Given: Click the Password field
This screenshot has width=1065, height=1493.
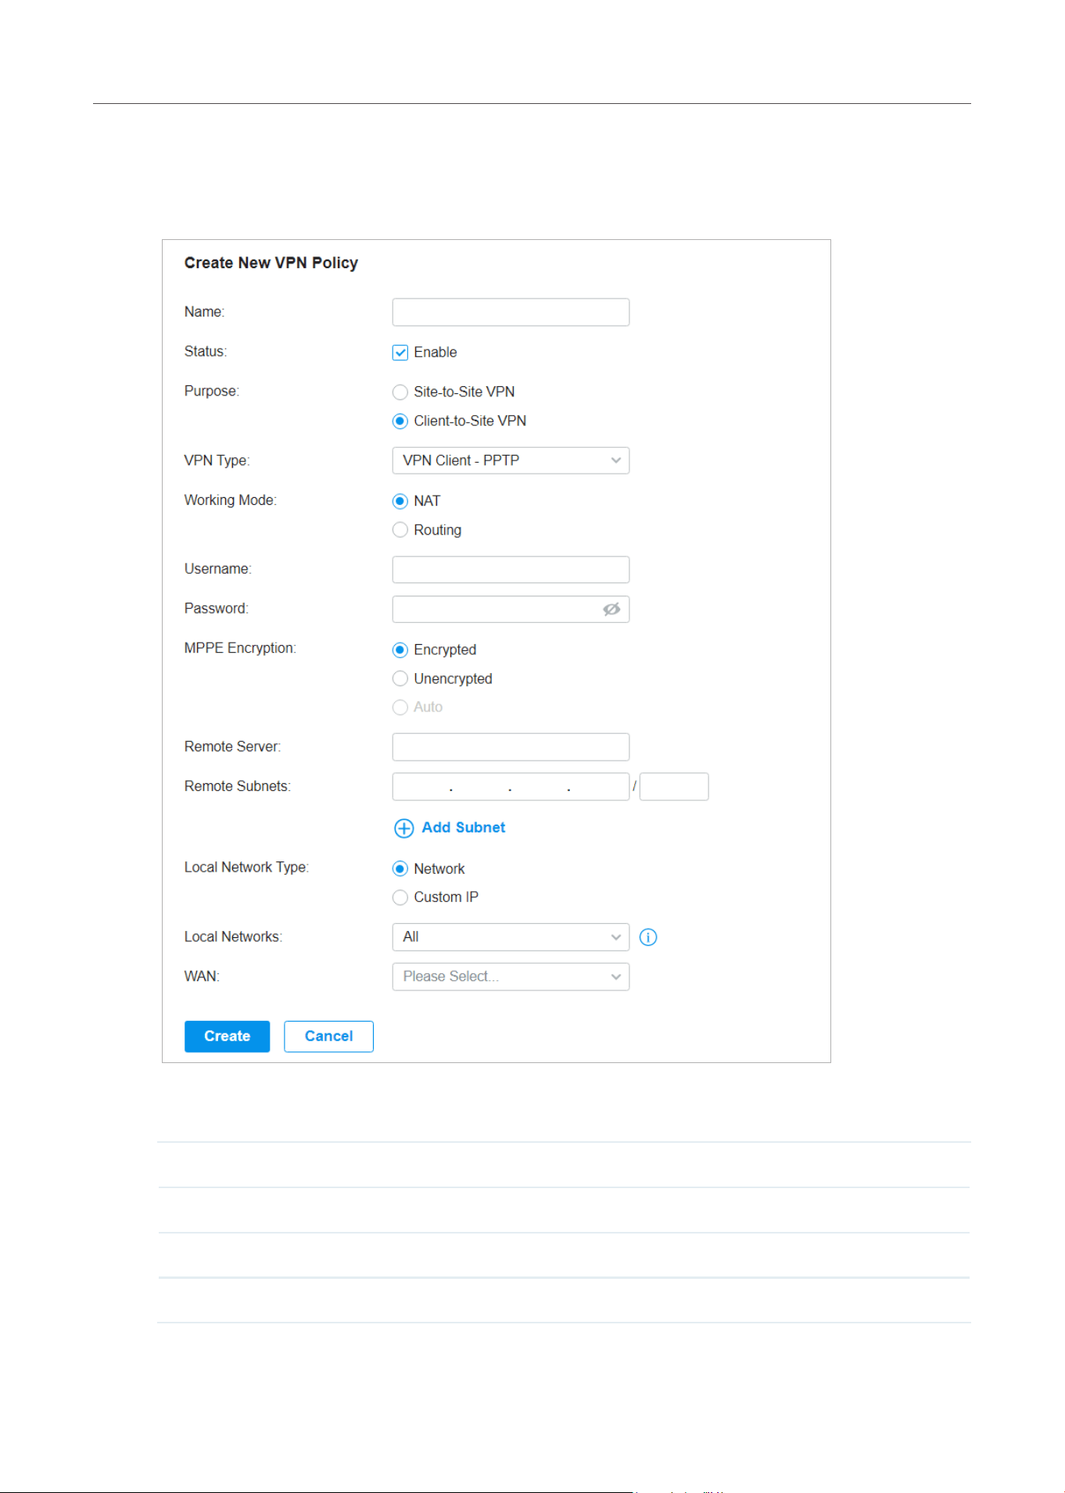Looking at the screenshot, I should [x=511, y=609].
